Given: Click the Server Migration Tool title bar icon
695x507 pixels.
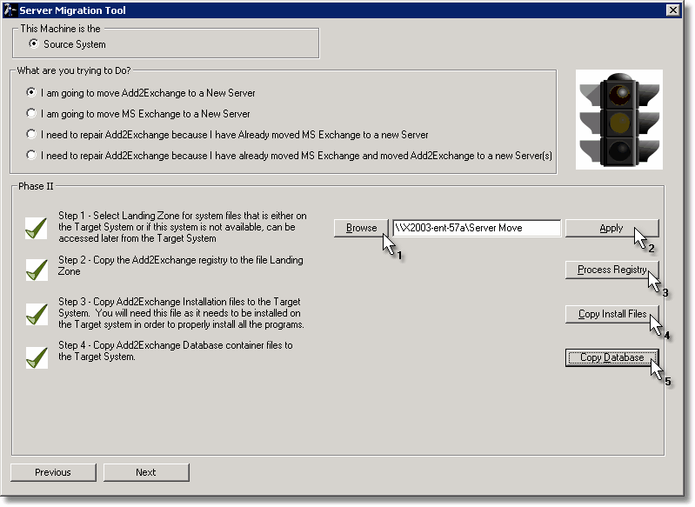Looking at the screenshot, I should pyautogui.click(x=10, y=10).
